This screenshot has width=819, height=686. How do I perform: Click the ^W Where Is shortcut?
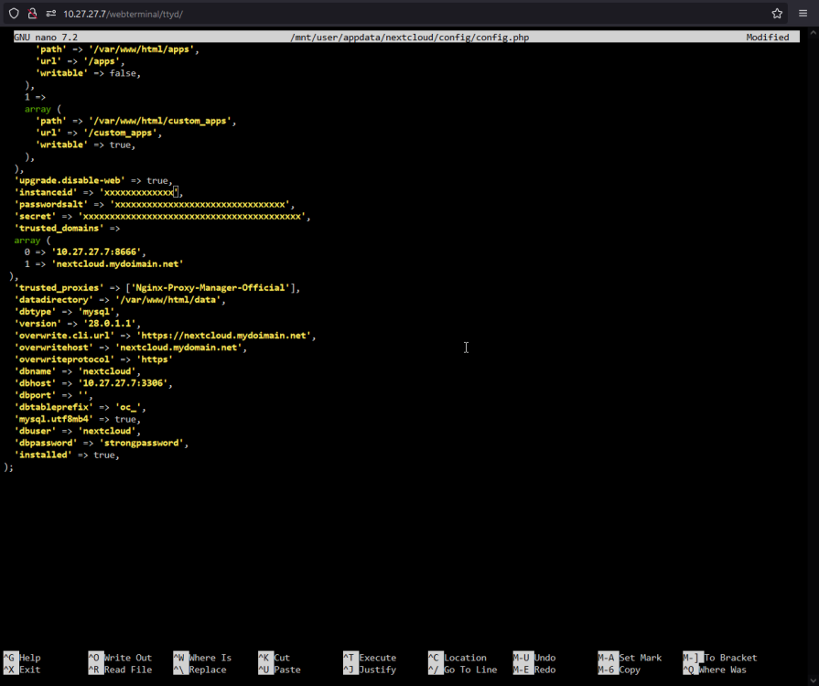click(202, 658)
